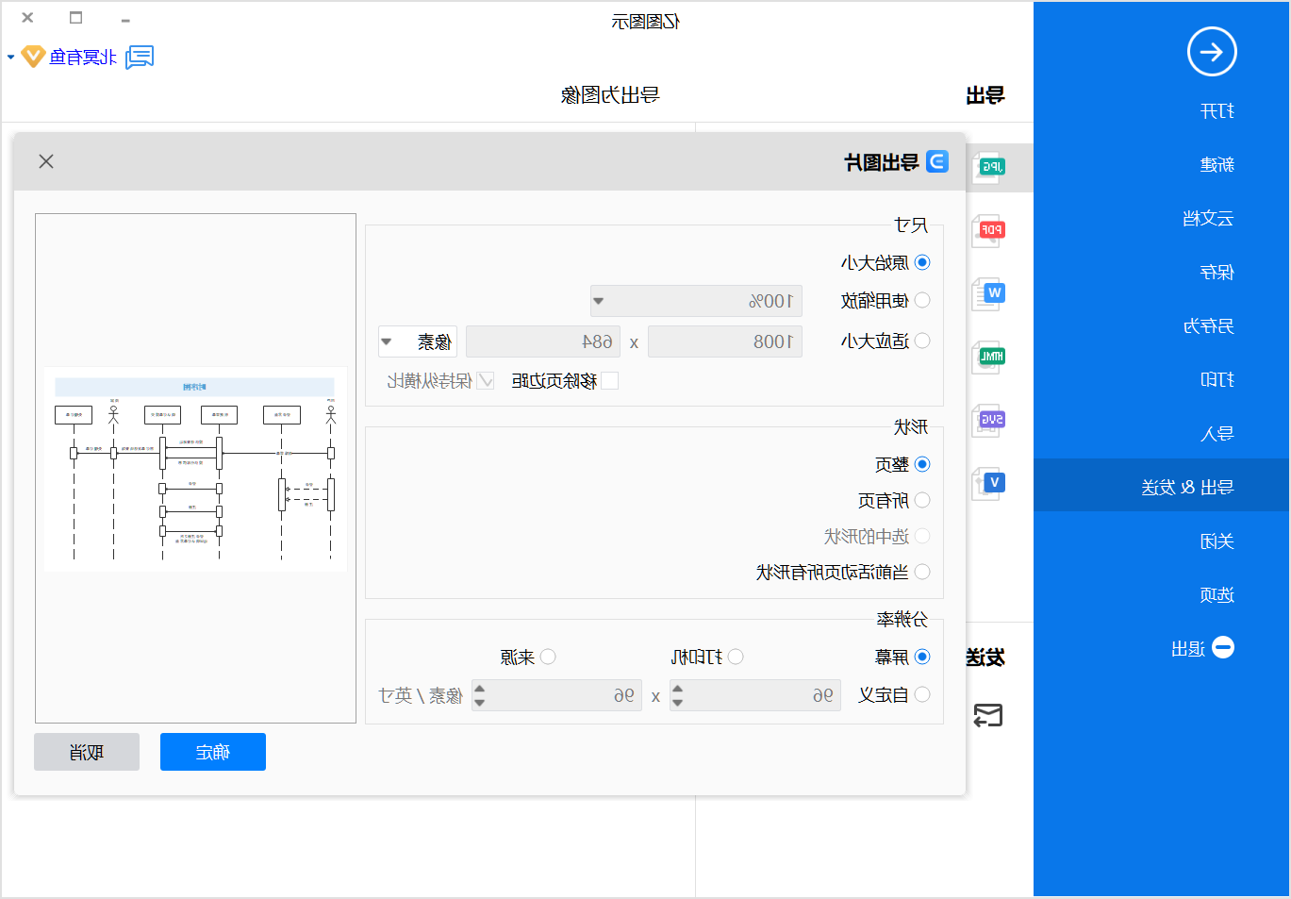Select the PDF export format icon
1291x899 pixels.
pos(989,230)
